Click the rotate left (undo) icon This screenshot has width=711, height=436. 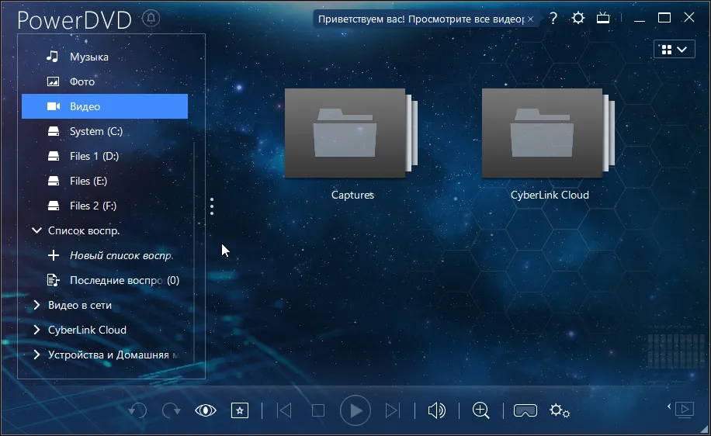tap(137, 410)
